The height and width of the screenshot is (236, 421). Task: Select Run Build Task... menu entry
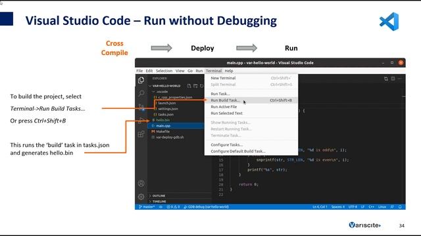pos(251,100)
